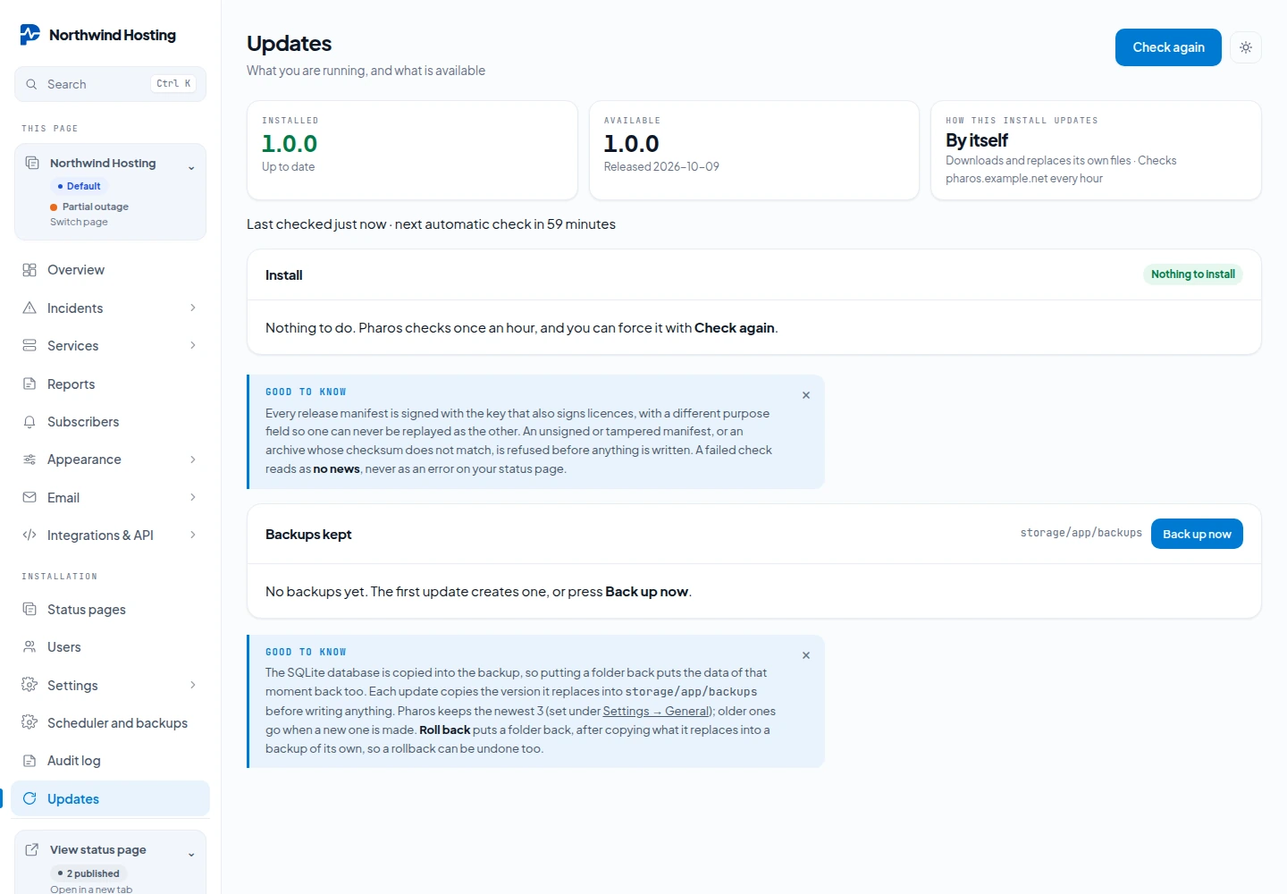Click the Nothing to install status badge
The height and width of the screenshot is (894, 1287).
[1193, 274]
